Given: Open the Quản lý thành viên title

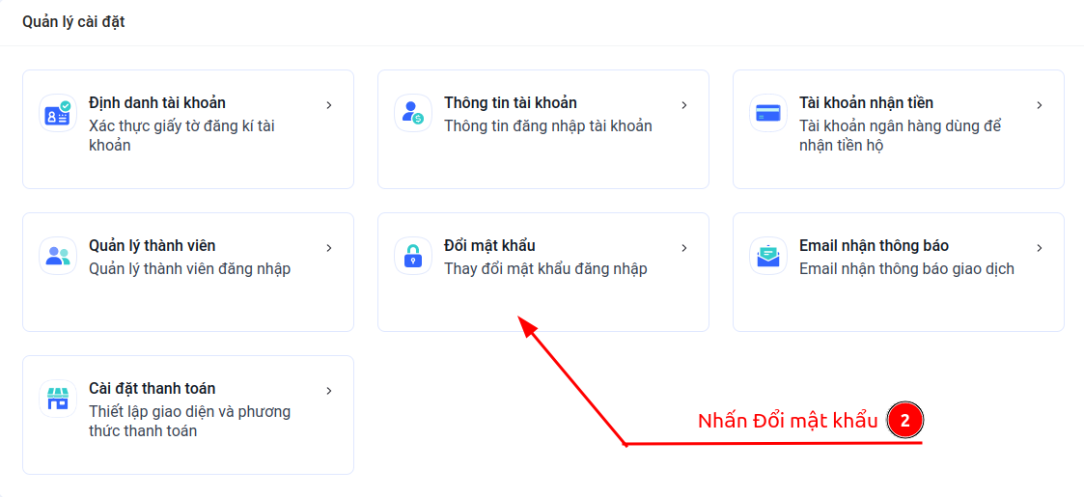Looking at the screenshot, I should click(x=153, y=246).
